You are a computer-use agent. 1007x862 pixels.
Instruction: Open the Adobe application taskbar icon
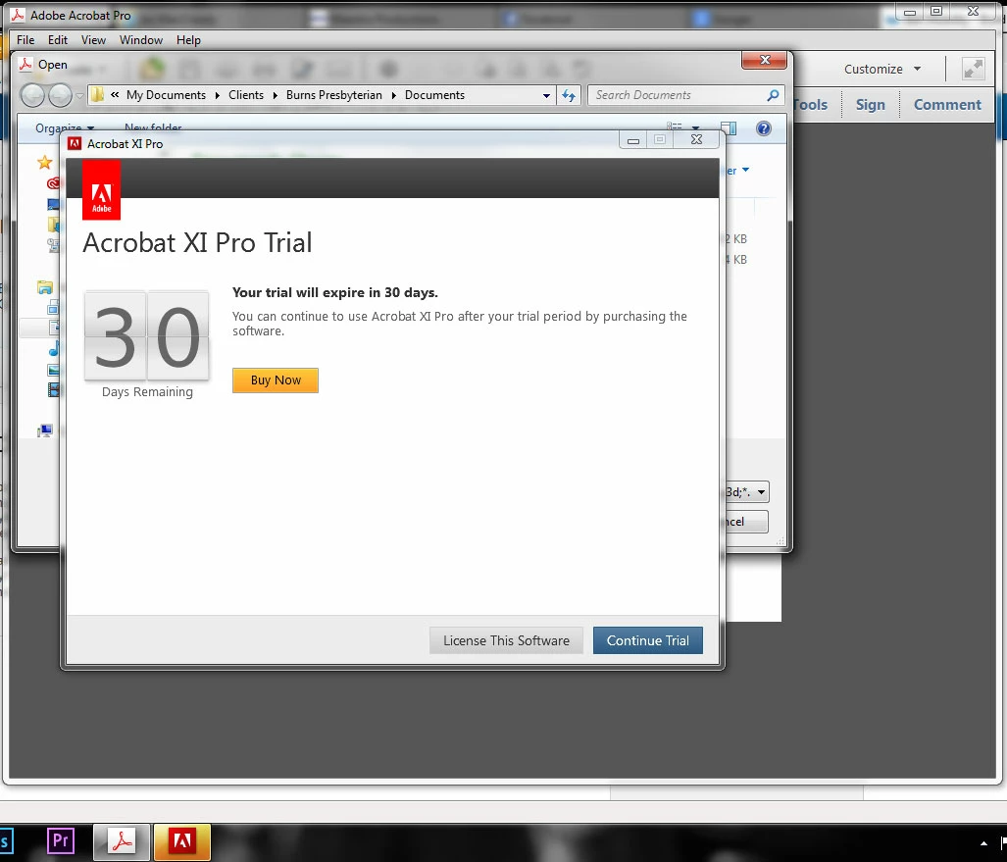point(181,841)
